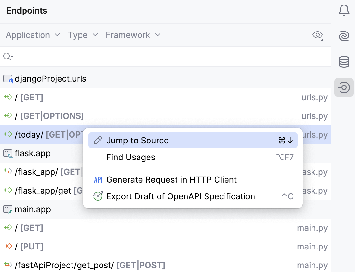Image resolution: width=355 pixels, height=272 pixels.
Task: Click the module icon beside djangoProject.urls
Action: (x=8, y=78)
